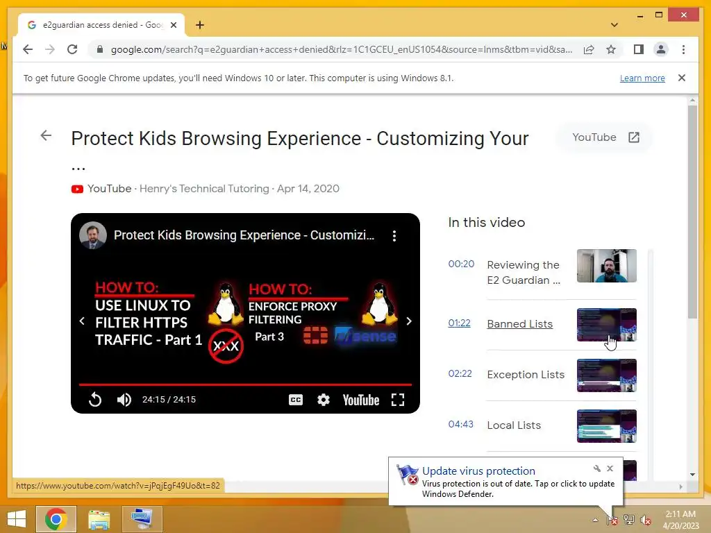Click thumbnail for Reviewing the E2 Guardian
The height and width of the screenshot is (533, 711).
pos(607,266)
